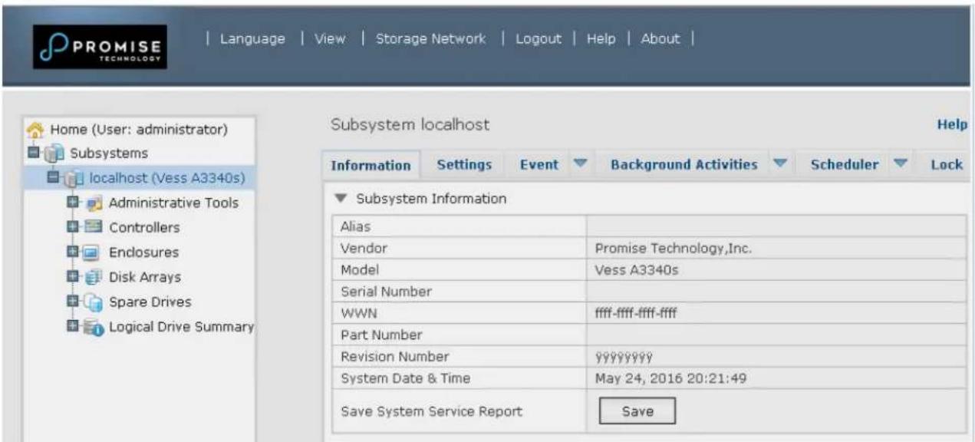Click the Promise Technology logo

(100, 47)
